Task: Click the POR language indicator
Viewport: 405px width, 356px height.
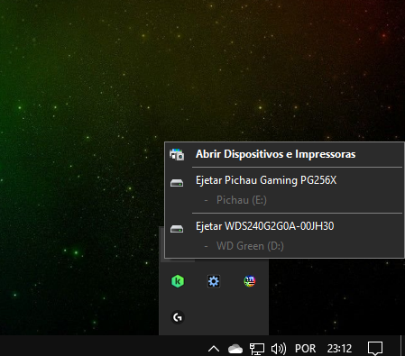Action: (305, 349)
